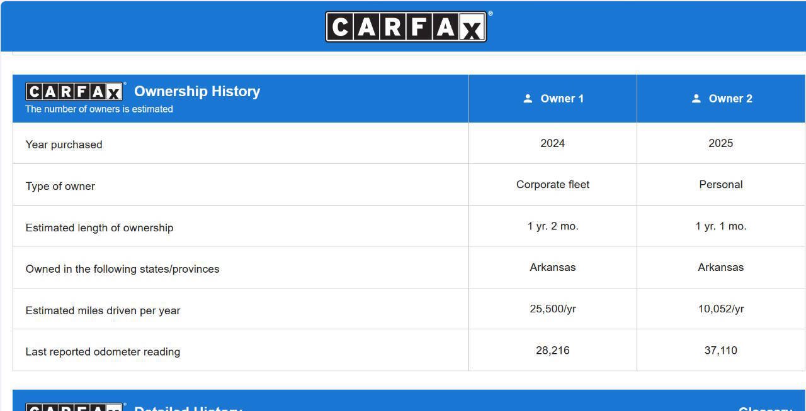
Task: Click the person icon next to Owner 1
Action: tap(528, 99)
